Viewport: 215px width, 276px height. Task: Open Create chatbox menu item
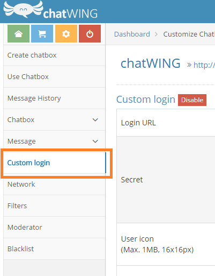pos(54,55)
